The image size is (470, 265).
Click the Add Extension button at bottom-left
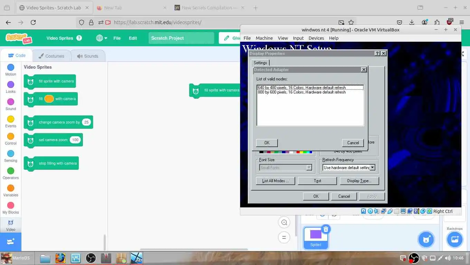[x=11, y=242]
